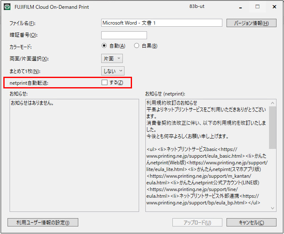Click the アップロード(U) button
Viewport: 284px width, 234px height.
coord(197,222)
